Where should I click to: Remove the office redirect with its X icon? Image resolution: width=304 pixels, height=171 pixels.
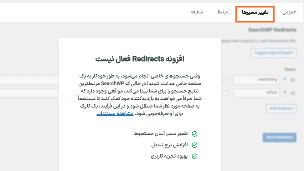(x=285, y=92)
